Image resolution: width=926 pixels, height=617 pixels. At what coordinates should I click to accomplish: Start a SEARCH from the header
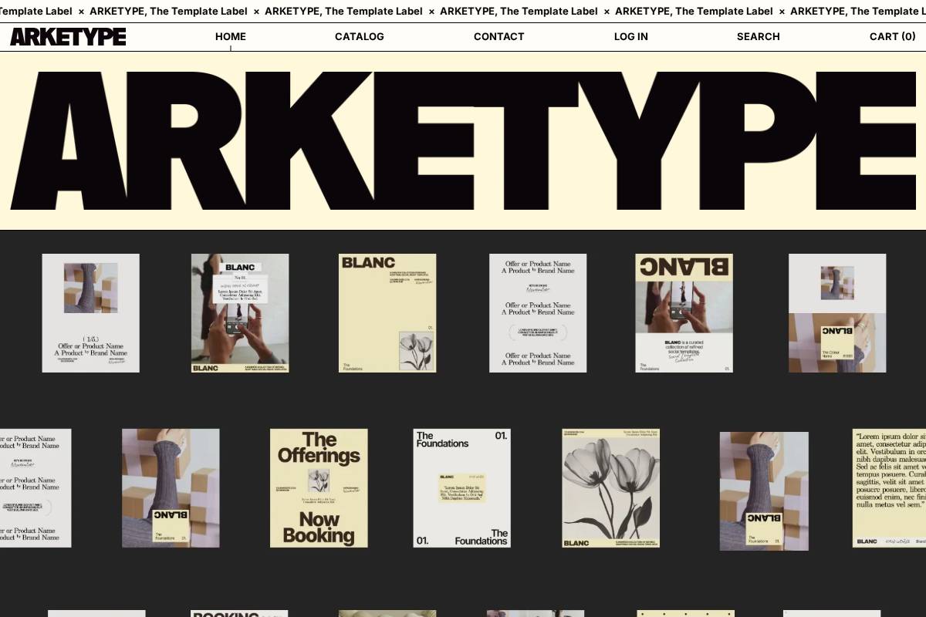pos(758,36)
